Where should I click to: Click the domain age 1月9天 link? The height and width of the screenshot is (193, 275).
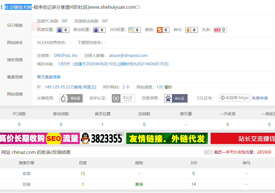pos(113,64)
